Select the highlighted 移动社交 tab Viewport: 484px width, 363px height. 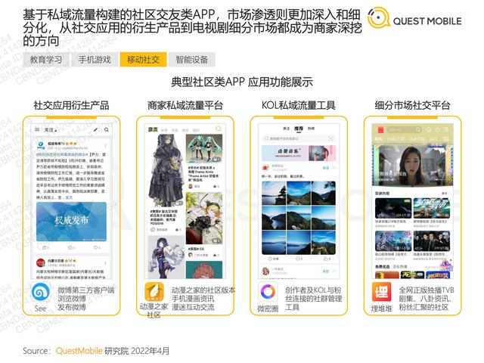[143, 60]
